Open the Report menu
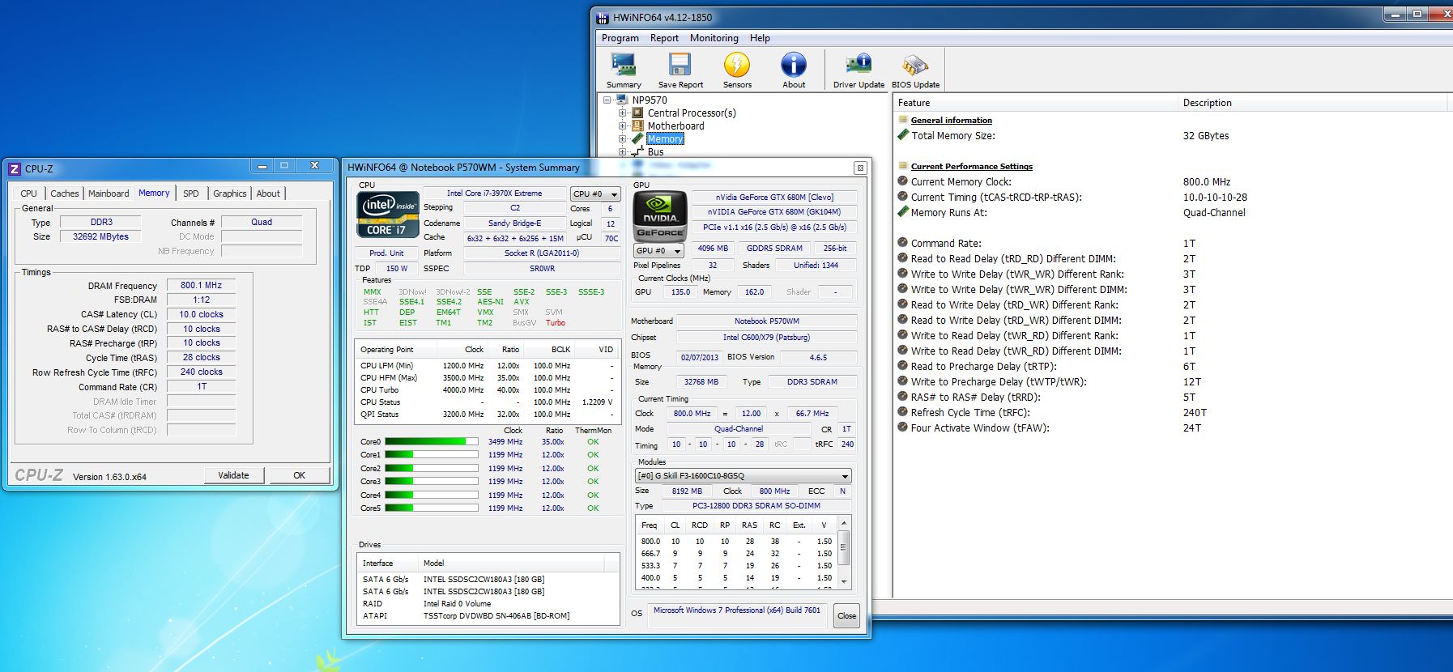This screenshot has width=1453, height=672. (x=664, y=38)
